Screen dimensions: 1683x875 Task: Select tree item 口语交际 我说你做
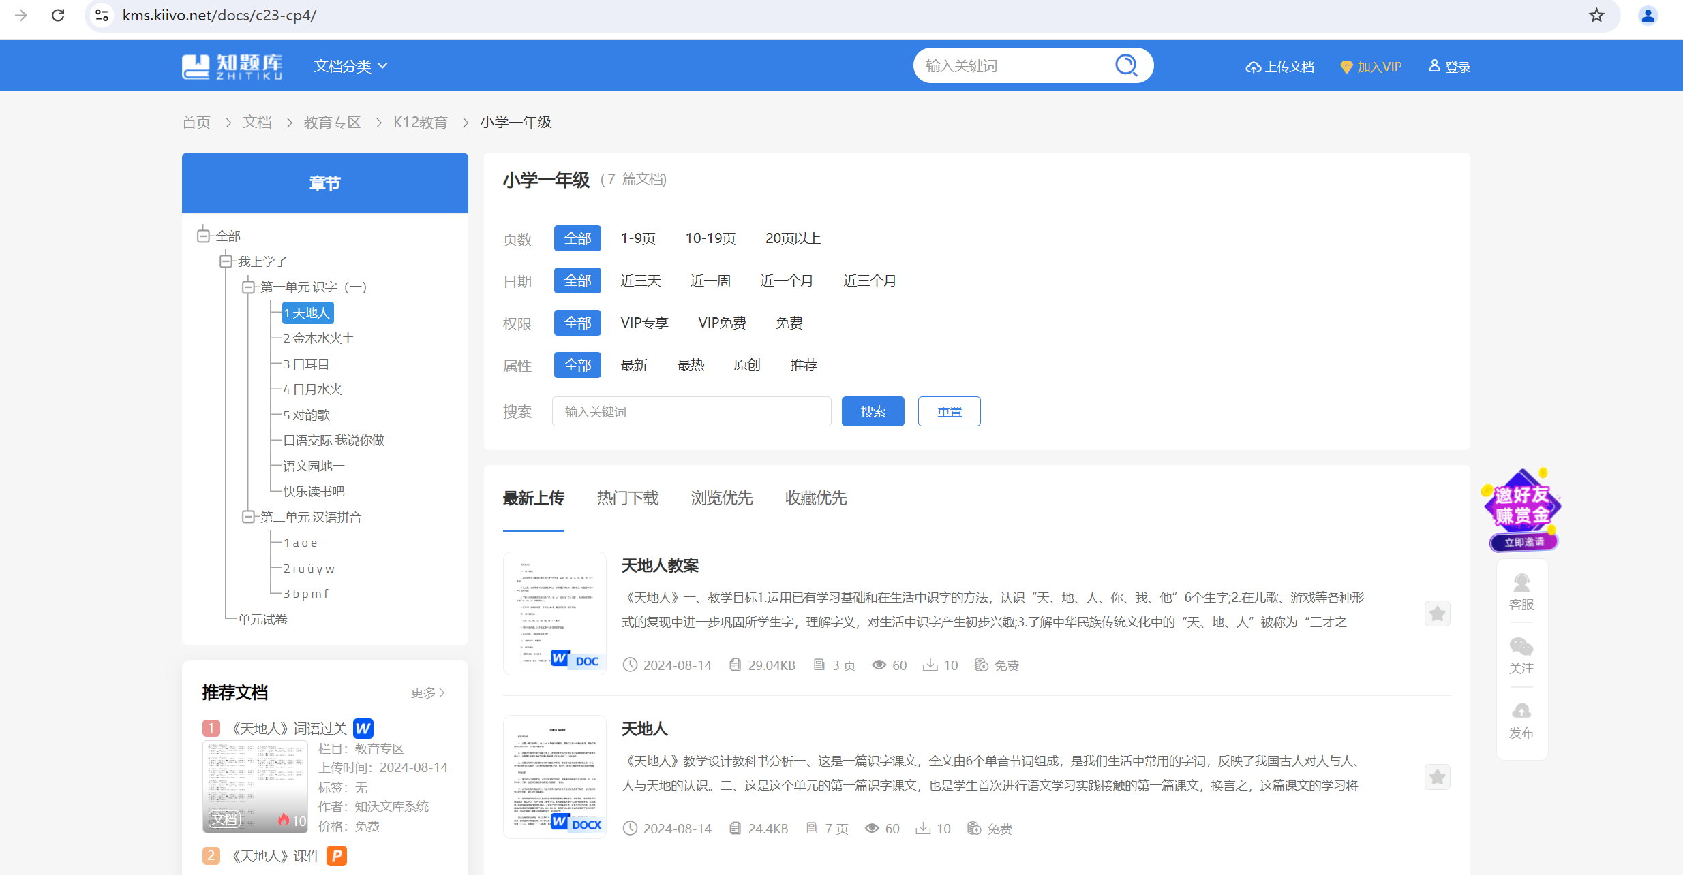333,441
